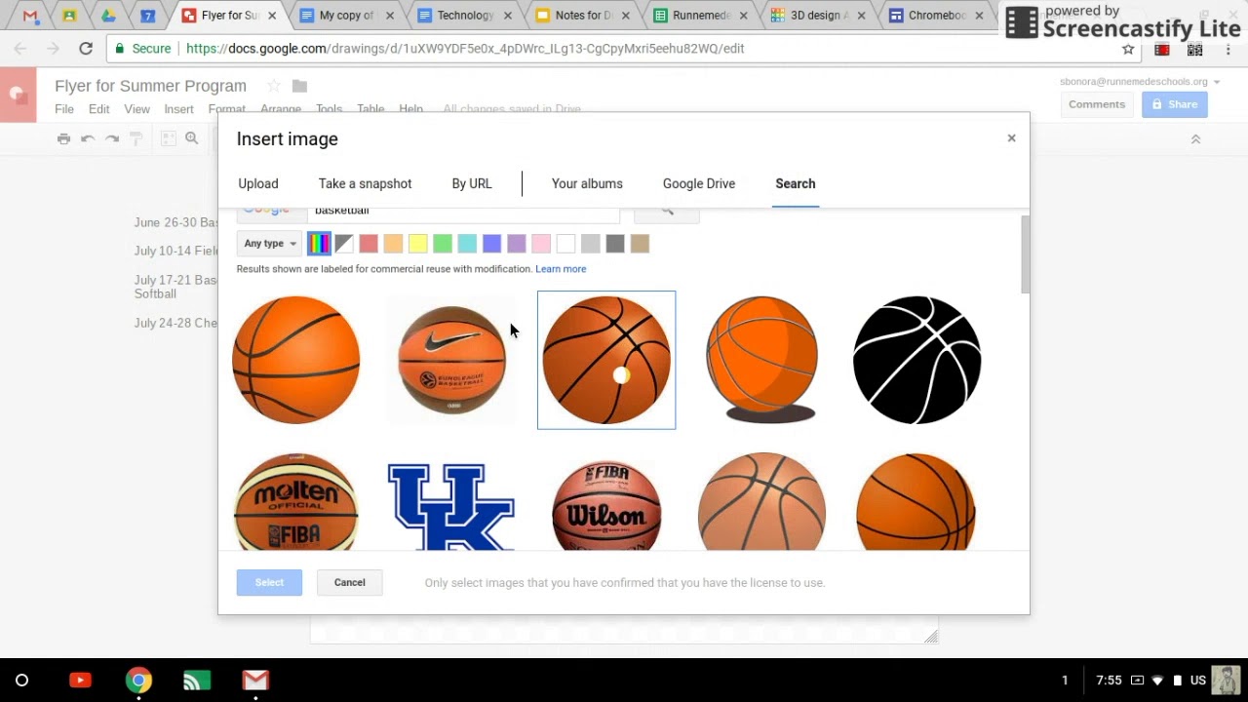Open the Learn more link
This screenshot has width=1248, height=702.
561,269
